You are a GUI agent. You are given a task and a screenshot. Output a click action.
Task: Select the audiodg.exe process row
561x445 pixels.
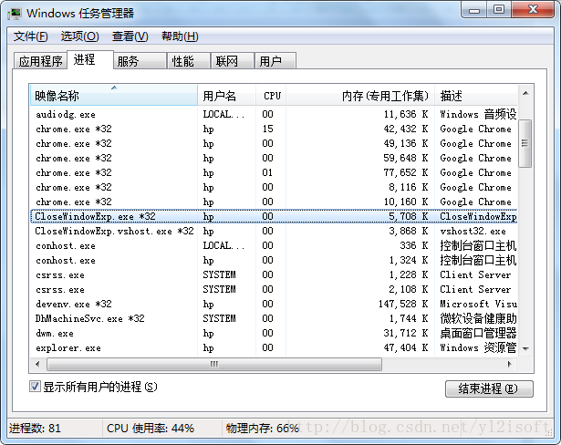274,115
